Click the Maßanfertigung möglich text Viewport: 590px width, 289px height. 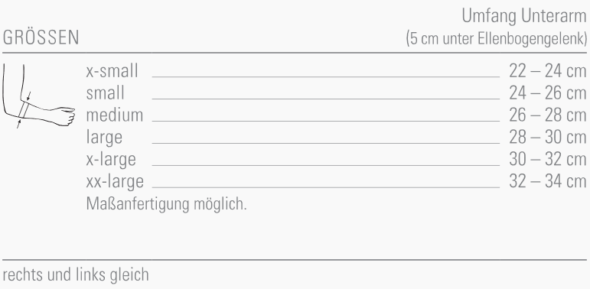click(166, 204)
